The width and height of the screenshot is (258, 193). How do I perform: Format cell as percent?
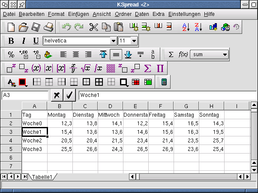click(x=12, y=54)
